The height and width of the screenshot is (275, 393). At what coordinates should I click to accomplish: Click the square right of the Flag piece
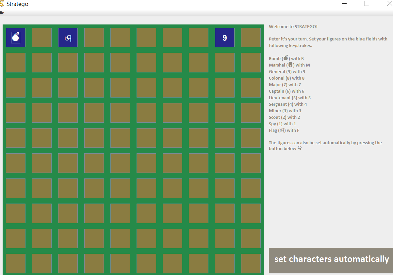click(x=94, y=38)
